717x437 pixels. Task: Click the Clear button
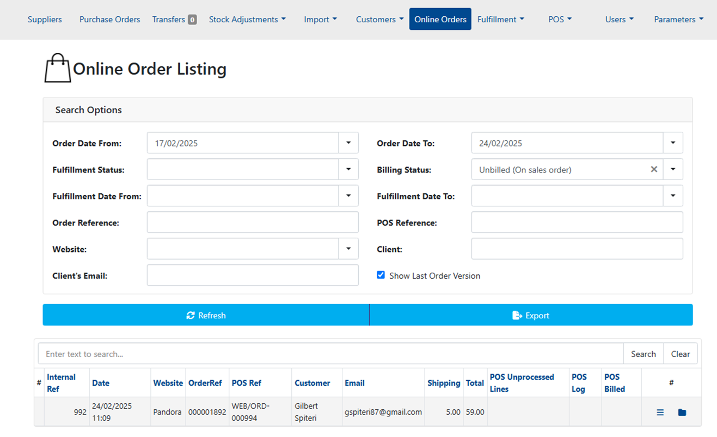coord(681,354)
